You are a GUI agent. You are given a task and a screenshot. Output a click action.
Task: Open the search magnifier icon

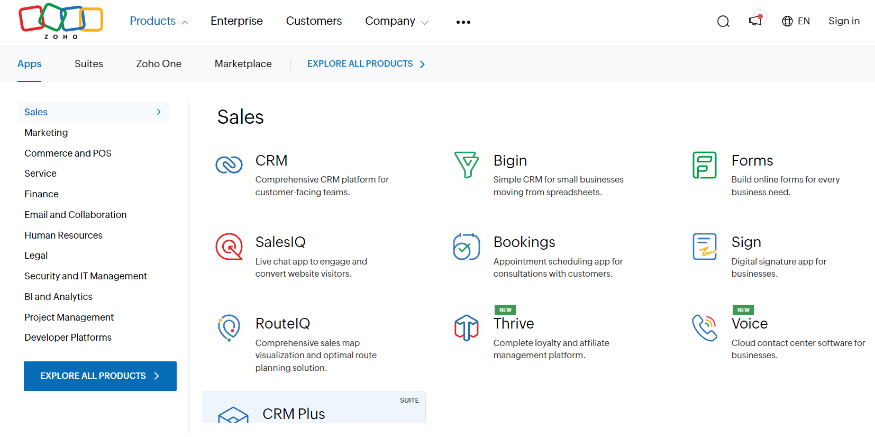point(723,21)
